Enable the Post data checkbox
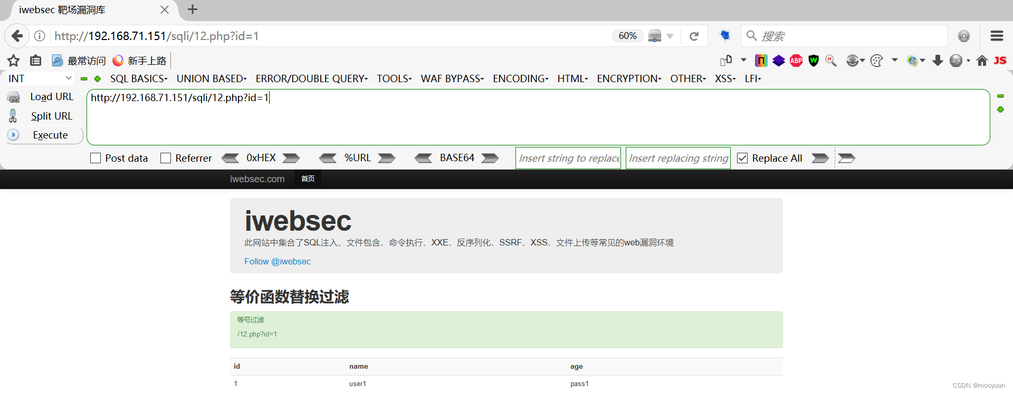Image resolution: width=1013 pixels, height=394 pixels. (95, 158)
